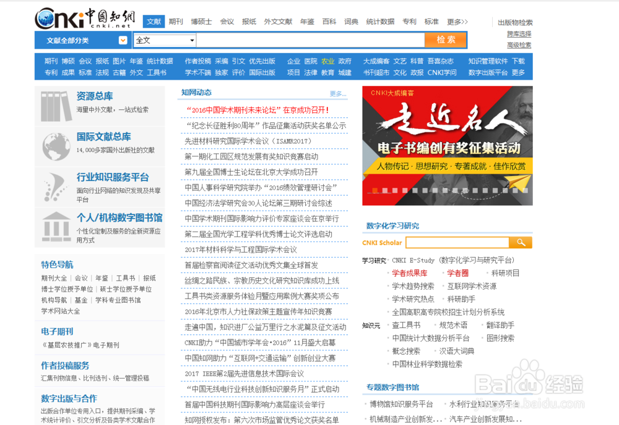Open the red 2016中国学术期刊未来论坛 headline
The height and width of the screenshot is (425, 619).
258,110
